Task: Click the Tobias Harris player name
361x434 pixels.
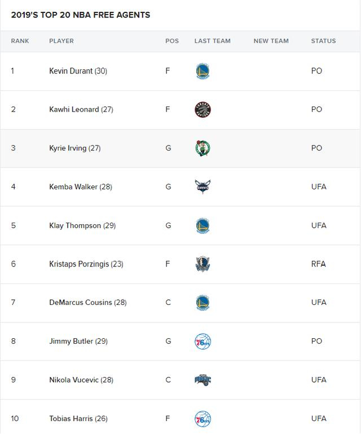Action: coord(71,418)
